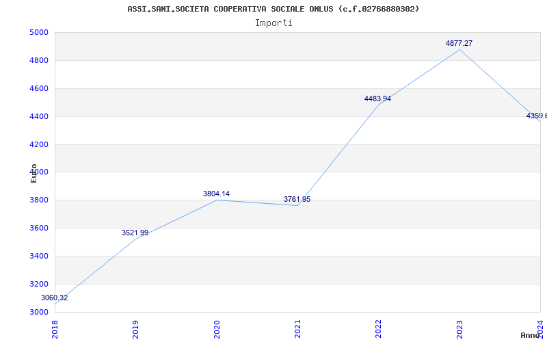547x342 pixels.
Task: Select the 3761.95 data label
Action: [297, 199]
